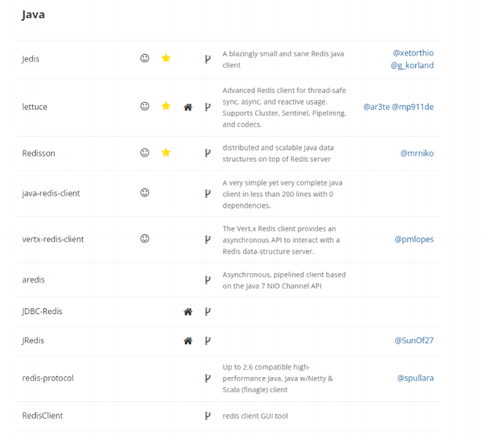Open the @spullara author link

[x=415, y=378]
